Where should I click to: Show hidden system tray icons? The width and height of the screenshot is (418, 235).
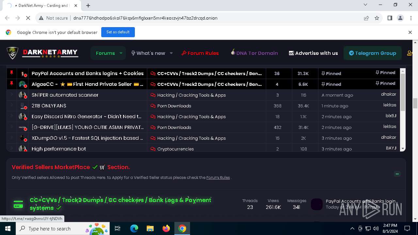coord(352,228)
